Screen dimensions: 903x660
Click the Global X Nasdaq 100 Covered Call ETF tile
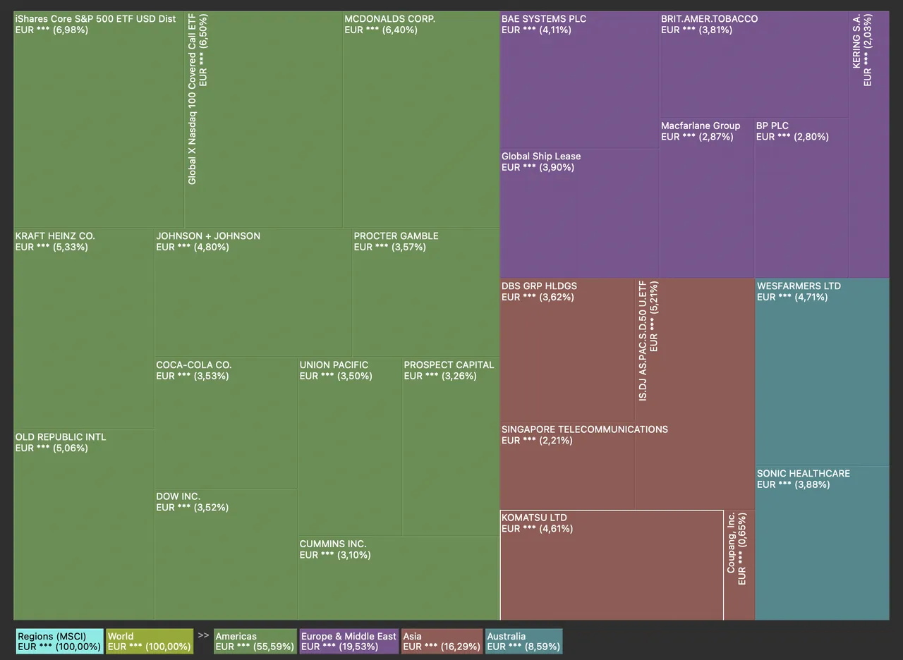click(x=263, y=119)
